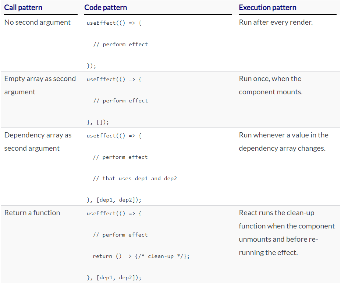Click "}, [dep1, dep2]);" in the Return a function row
341x283 pixels.
coord(114,277)
